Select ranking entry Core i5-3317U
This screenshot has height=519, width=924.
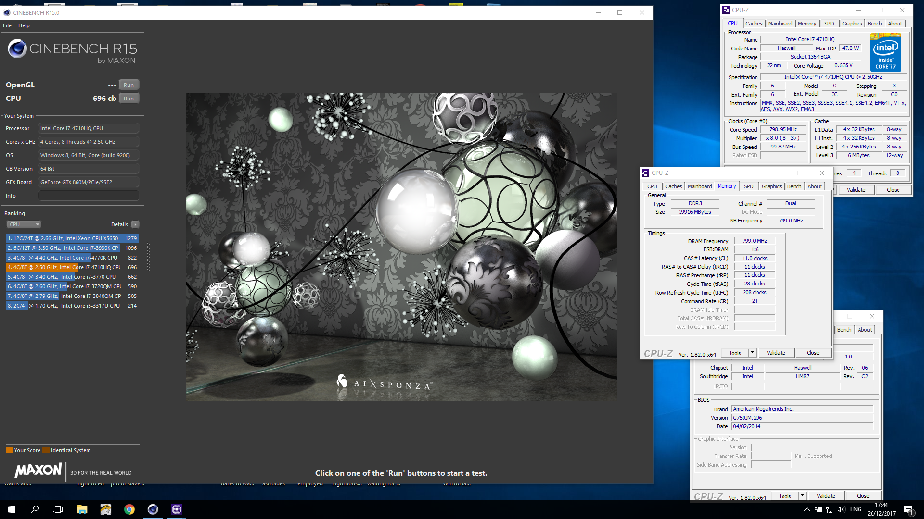[72, 306]
